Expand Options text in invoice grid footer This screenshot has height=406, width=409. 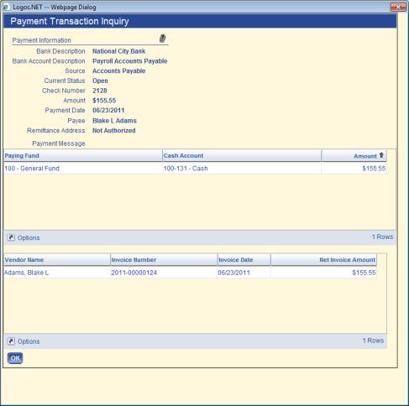tap(29, 341)
